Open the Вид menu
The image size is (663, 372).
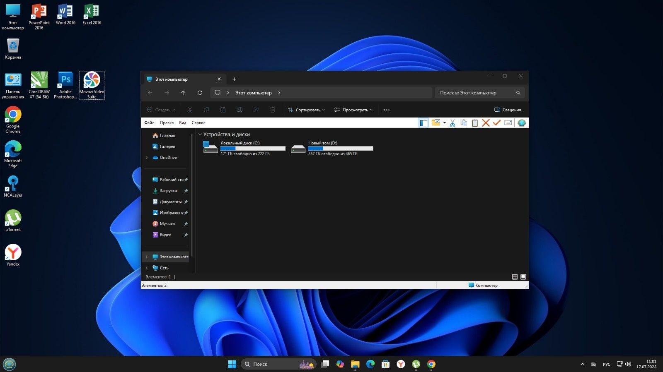183,123
